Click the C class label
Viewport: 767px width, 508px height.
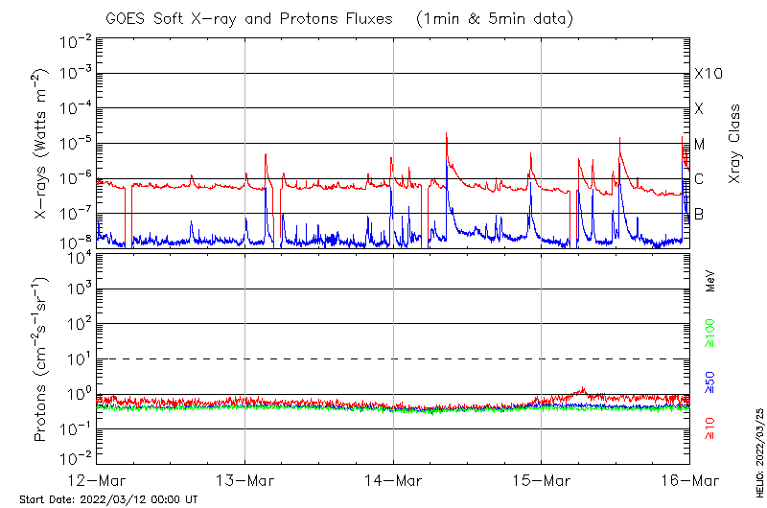click(x=699, y=178)
